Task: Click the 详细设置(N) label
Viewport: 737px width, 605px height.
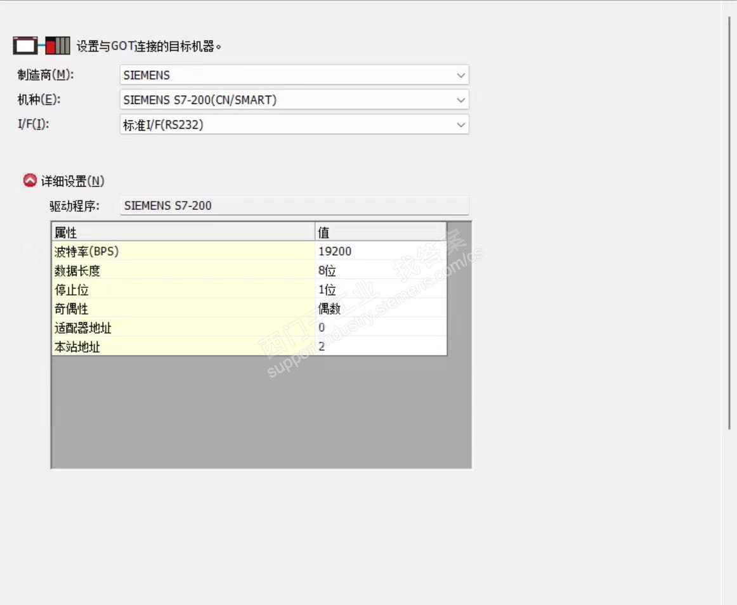Action: [73, 181]
